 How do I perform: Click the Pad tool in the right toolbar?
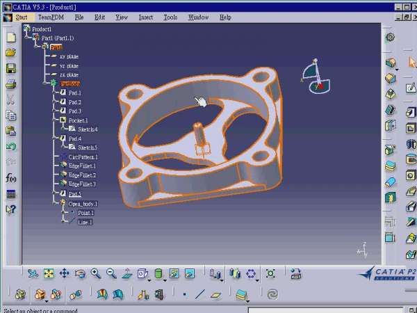click(411, 112)
